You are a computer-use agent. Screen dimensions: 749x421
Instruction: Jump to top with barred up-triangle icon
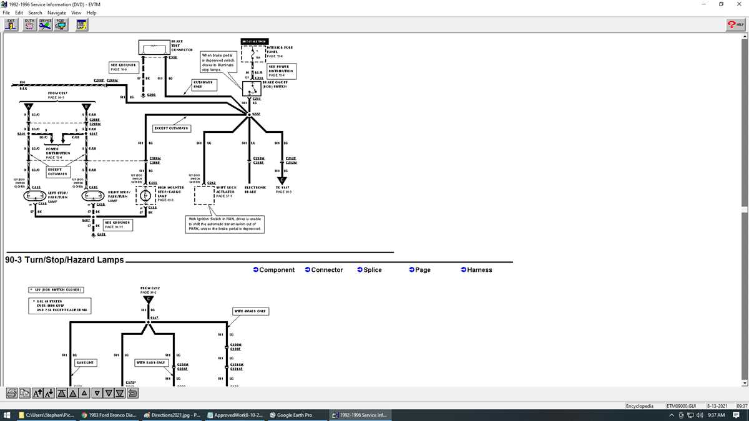[x=62, y=393]
